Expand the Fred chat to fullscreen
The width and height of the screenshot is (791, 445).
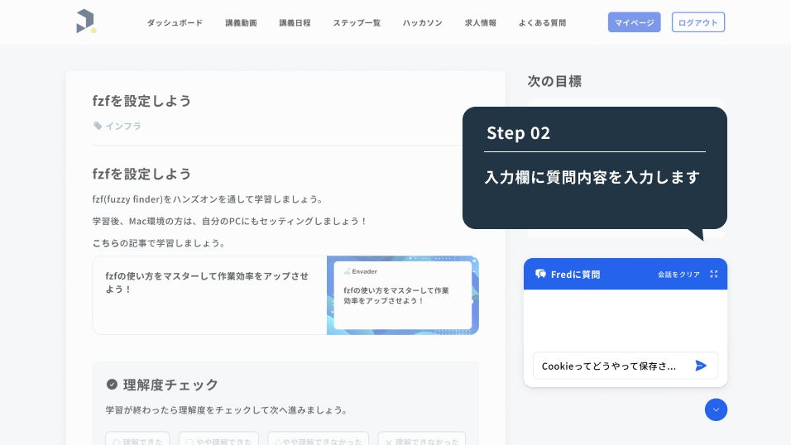(x=713, y=274)
